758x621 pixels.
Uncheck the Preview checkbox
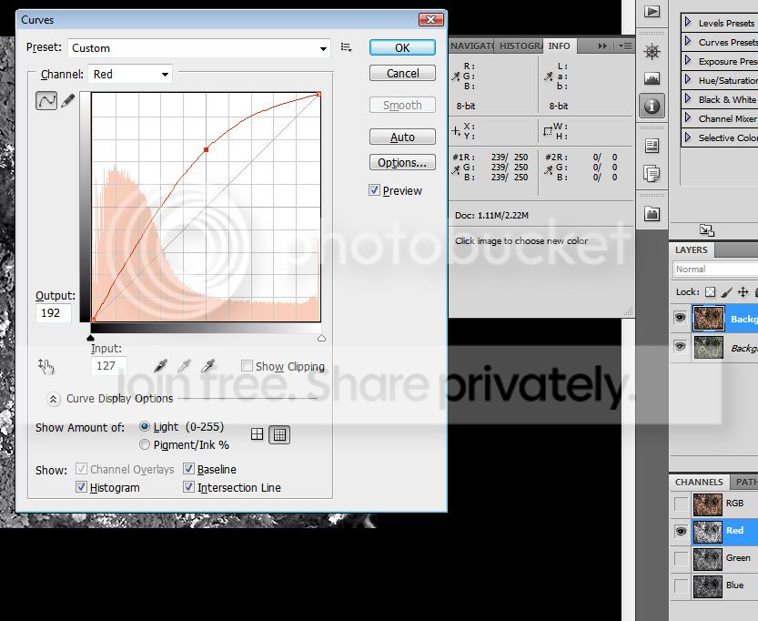point(375,190)
